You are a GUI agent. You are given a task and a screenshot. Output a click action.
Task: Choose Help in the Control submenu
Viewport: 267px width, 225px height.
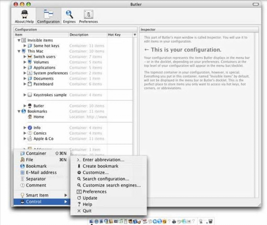(108, 204)
